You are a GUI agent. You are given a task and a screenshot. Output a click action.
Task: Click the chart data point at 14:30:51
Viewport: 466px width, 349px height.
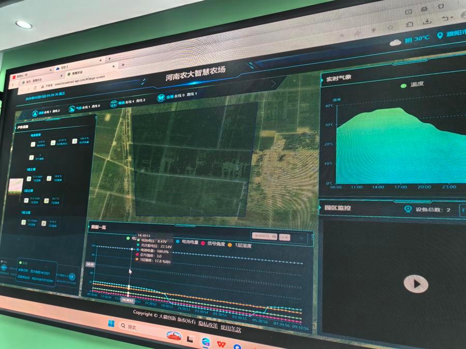point(132,249)
